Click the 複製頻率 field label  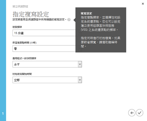coord(17,27)
